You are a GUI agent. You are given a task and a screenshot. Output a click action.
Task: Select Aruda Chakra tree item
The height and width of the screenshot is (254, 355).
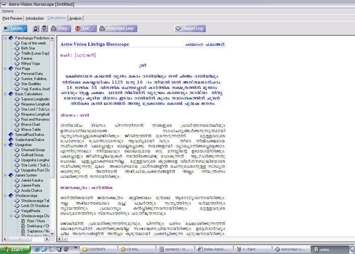31,190
